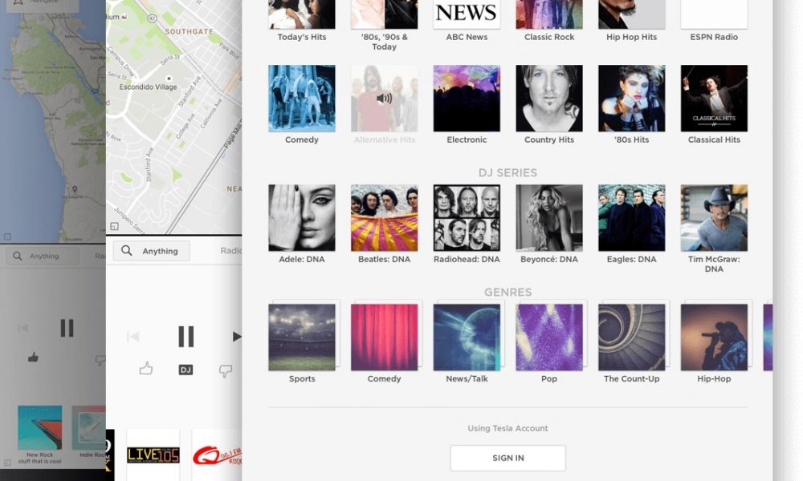
Task: Click the "Using Tesla Account" text
Action: pyautogui.click(x=507, y=428)
